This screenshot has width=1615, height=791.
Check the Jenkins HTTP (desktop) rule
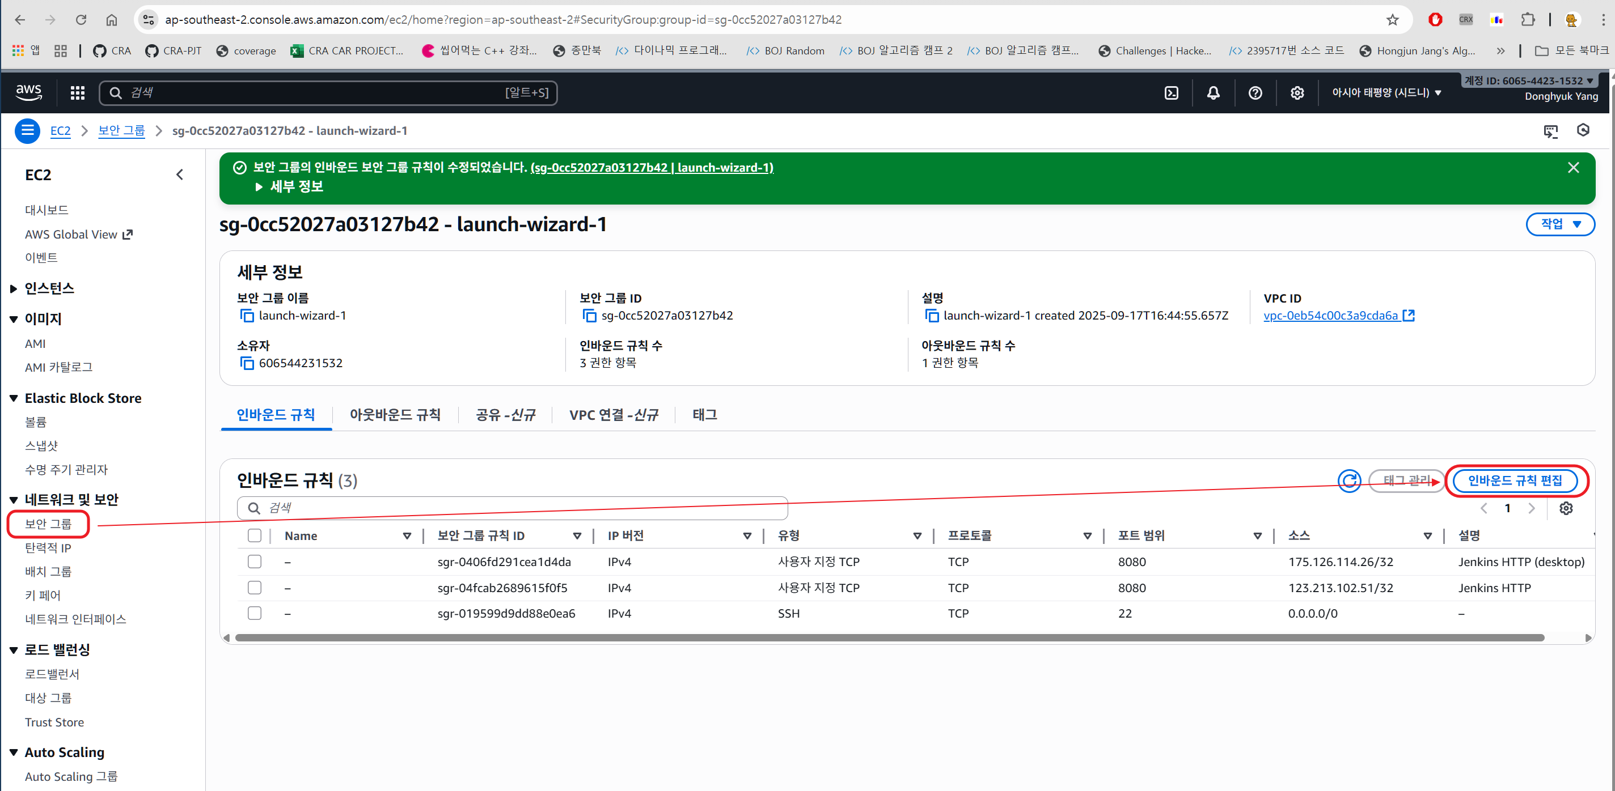click(x=254, y=562)
